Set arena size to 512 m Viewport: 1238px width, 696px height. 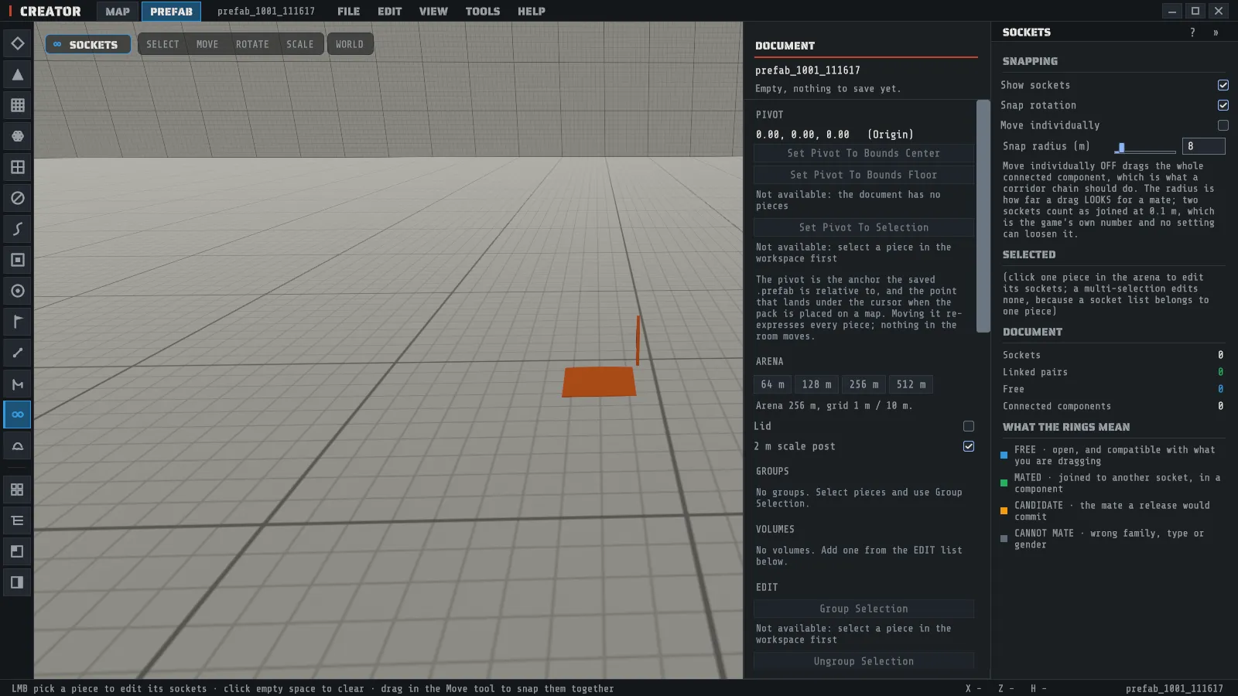pos(911,384)
